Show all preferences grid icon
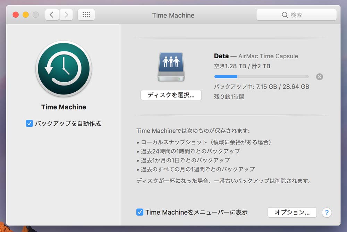347x232 pixels. (86, 15)
